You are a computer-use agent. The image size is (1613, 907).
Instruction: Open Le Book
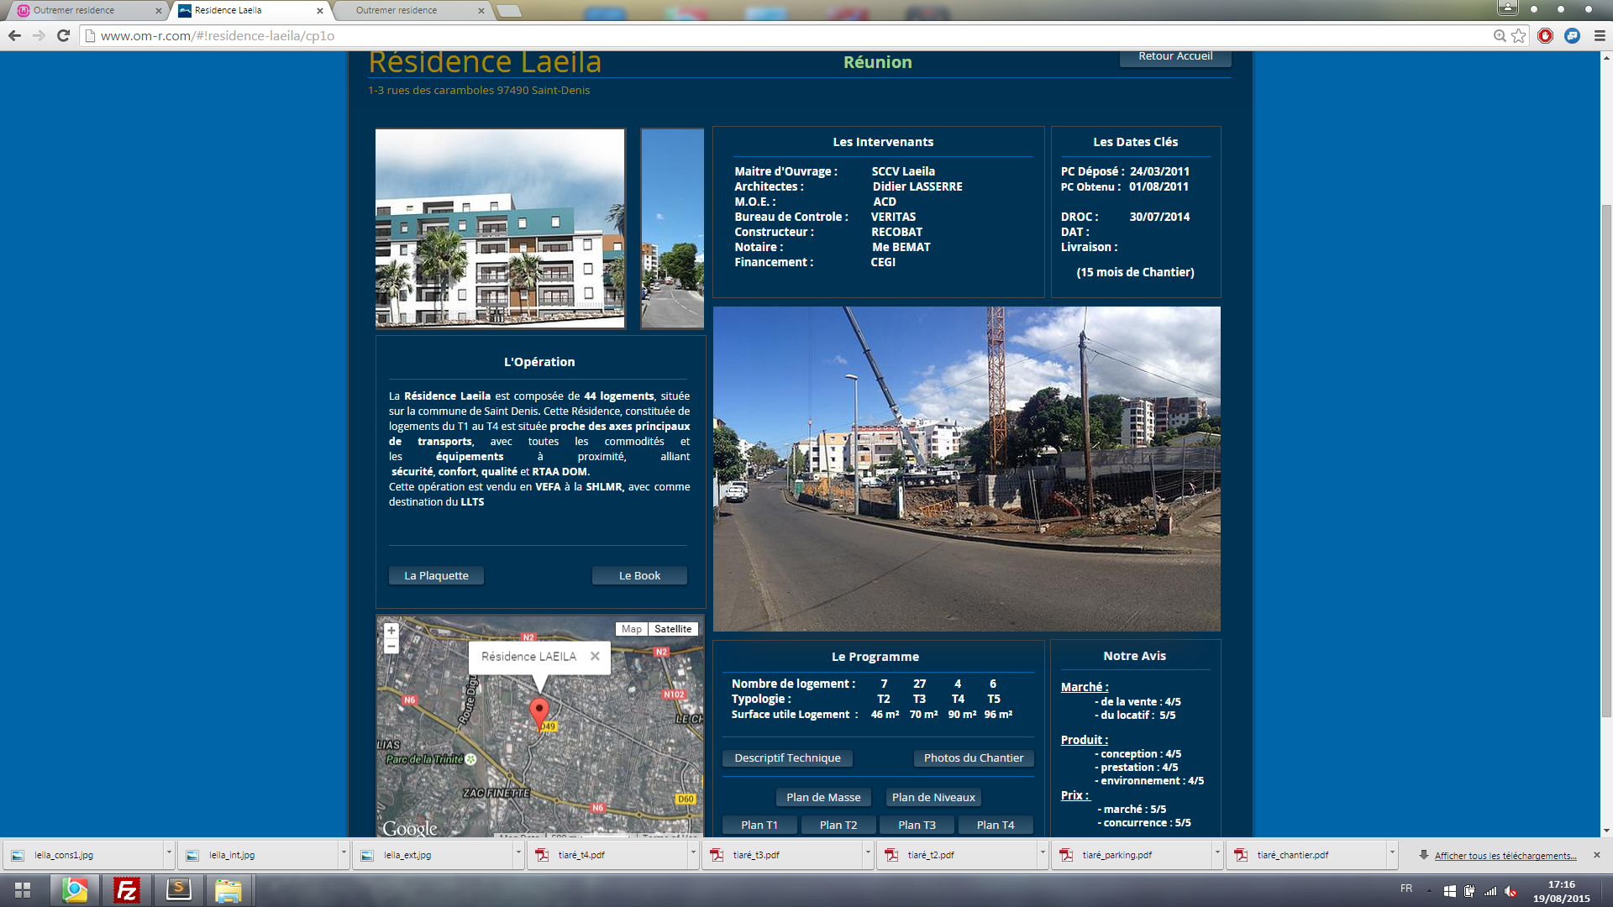[639, 575]
